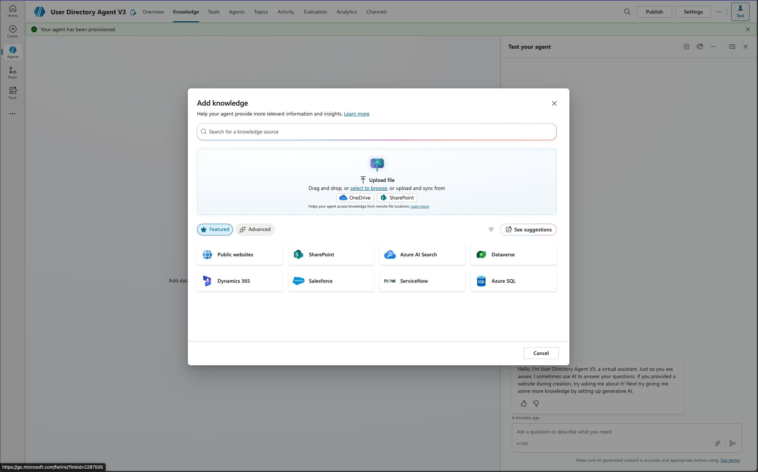The image size is (758, 472).
Task: Open the Flows sidebar item
Action: click(12, 73)
